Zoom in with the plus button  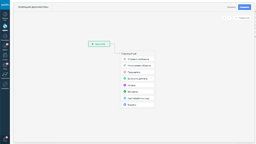224,18
